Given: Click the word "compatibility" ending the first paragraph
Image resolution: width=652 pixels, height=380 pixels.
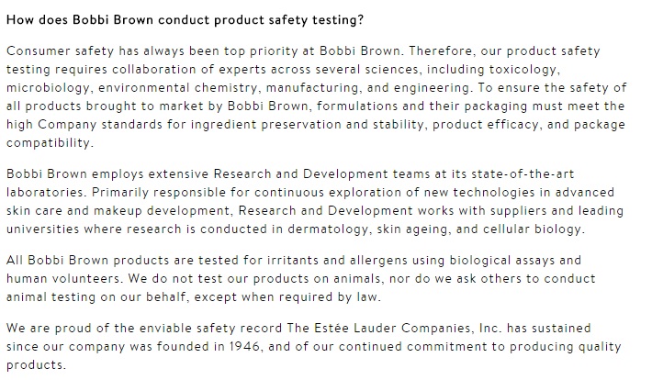Looking at the screenshot, I should click(x=48, y=143).
